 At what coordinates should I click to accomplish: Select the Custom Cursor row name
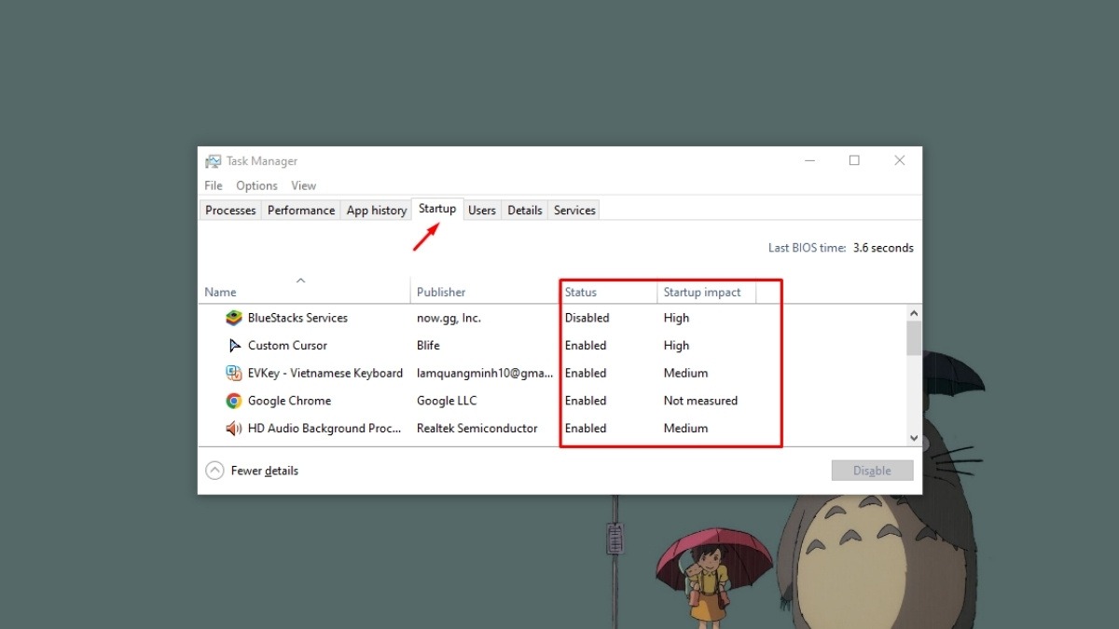click(287, 346)
